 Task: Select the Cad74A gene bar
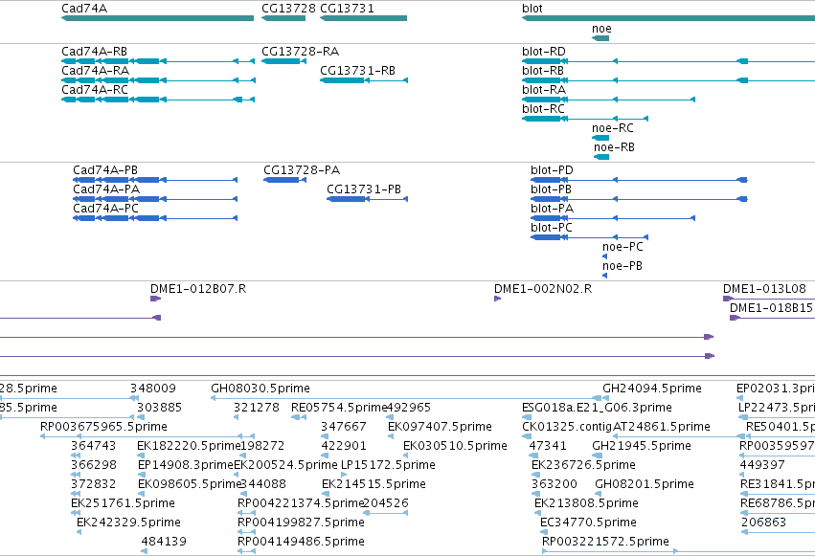coord(157,18)
